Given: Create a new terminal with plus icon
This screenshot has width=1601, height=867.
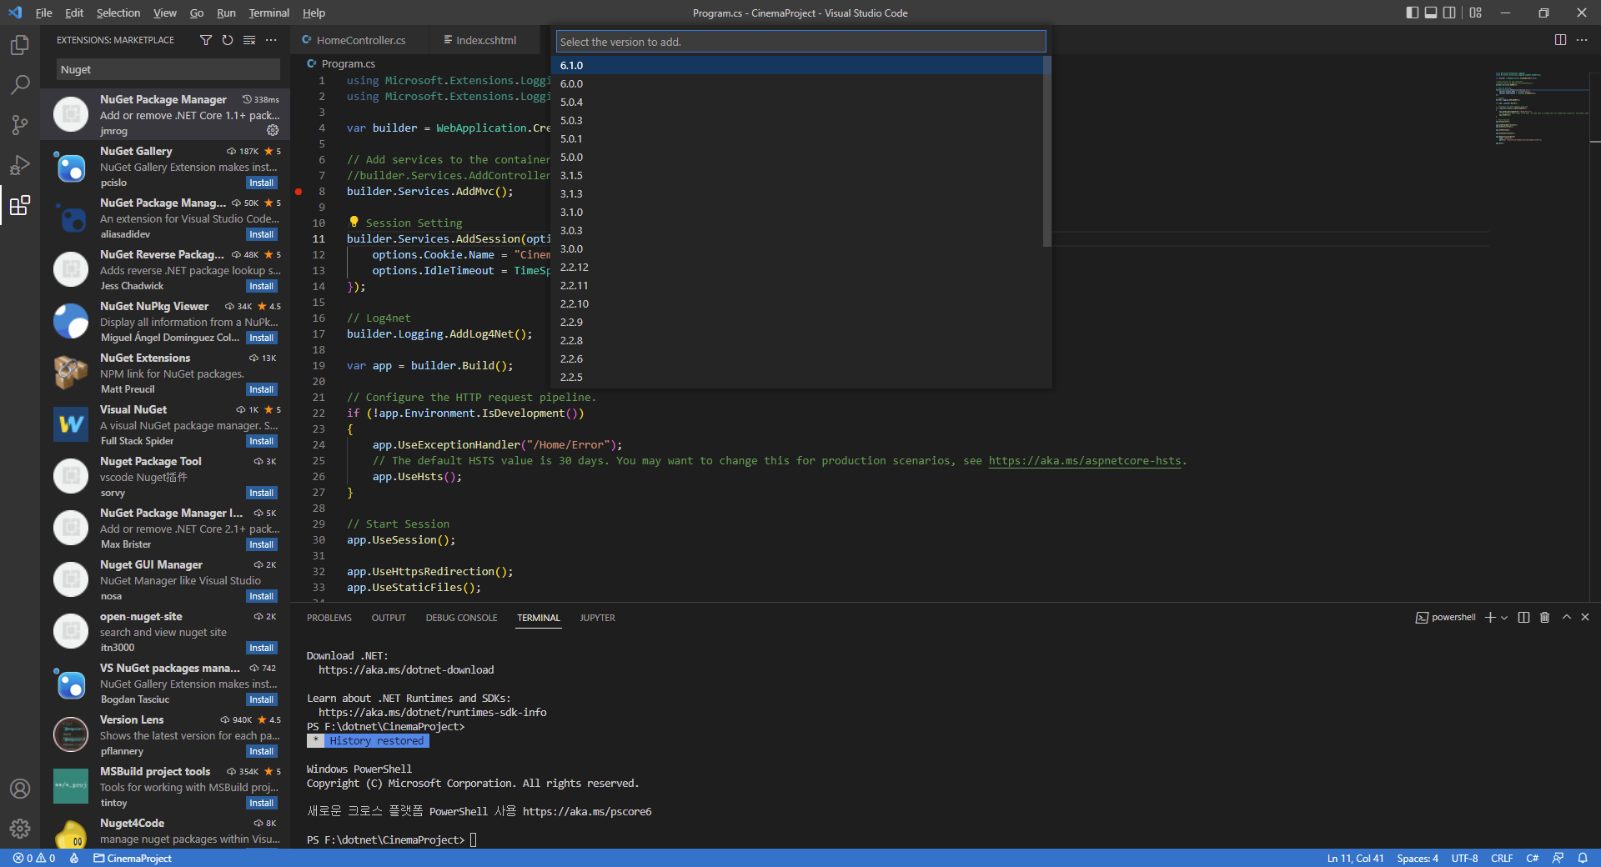Looking at the screenshot, I should pos(1490,618).
